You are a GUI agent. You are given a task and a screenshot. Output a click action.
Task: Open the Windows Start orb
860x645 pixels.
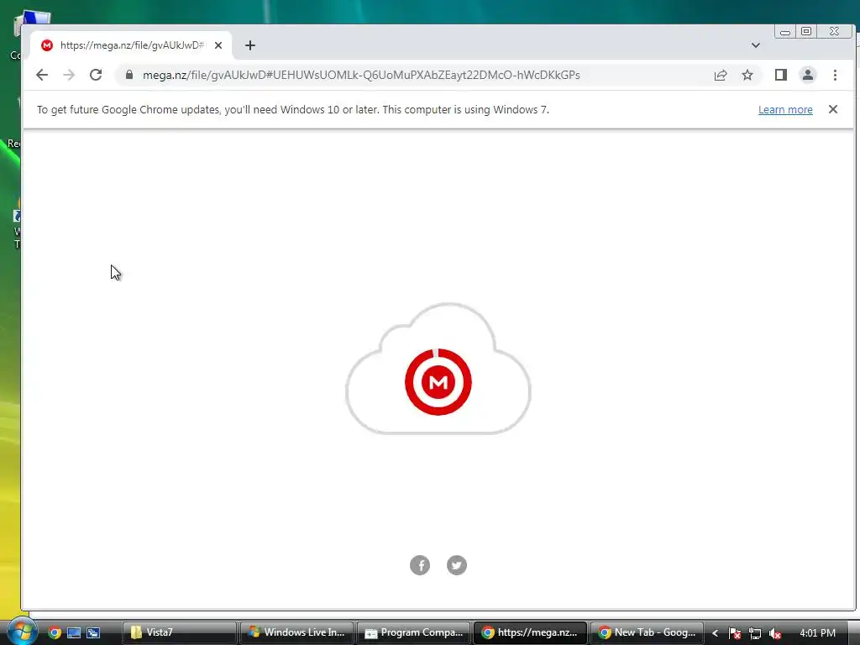(21, 632)
